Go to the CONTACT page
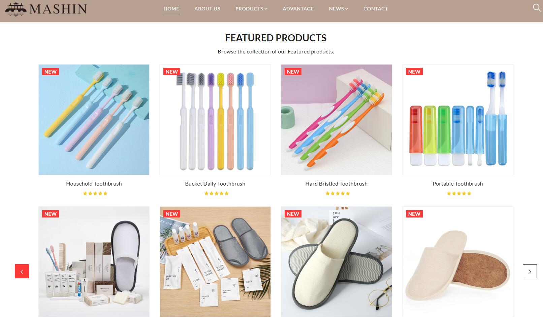 pyautogui.click(x=376, y=9)
